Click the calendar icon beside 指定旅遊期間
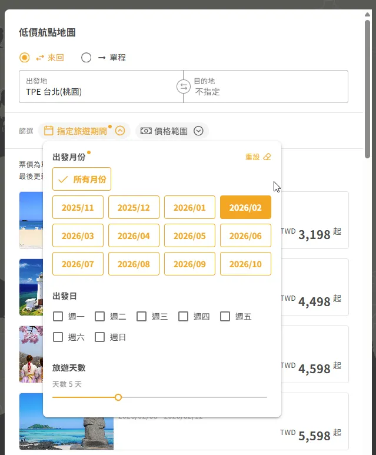This screenshot has width=376, height=455. 48,131
